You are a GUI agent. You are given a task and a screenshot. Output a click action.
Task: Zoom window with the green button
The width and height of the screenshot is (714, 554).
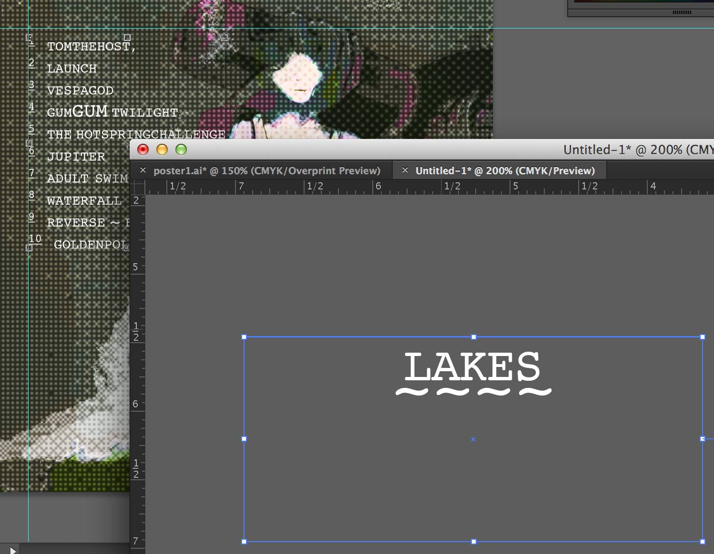click(x=181, y=149)
